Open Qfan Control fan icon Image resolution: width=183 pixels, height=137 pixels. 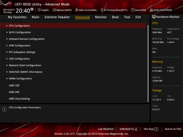coord(77,10)
